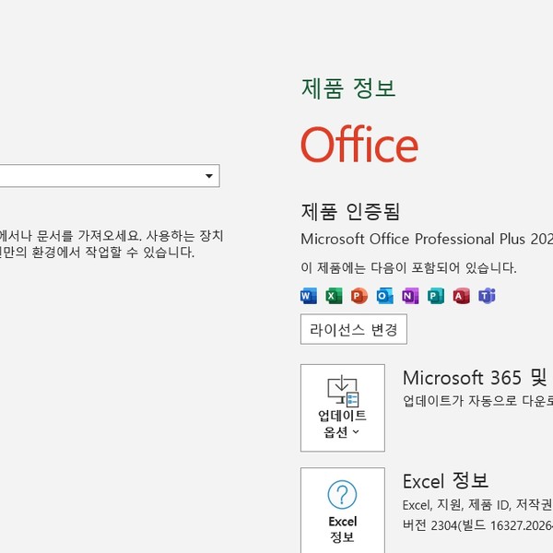
Task: Click the Excel app icon
Action: tap(334, 296)
